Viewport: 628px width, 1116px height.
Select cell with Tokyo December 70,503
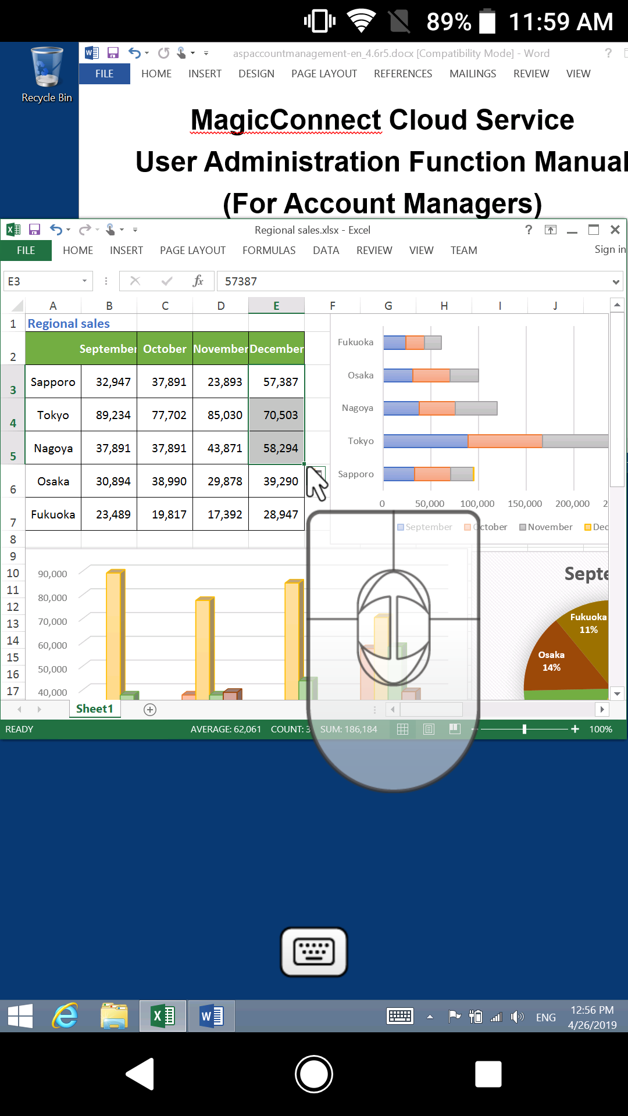[276, 415]
